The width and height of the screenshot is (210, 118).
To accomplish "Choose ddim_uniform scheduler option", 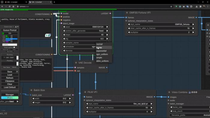I will tap(104, 61).
